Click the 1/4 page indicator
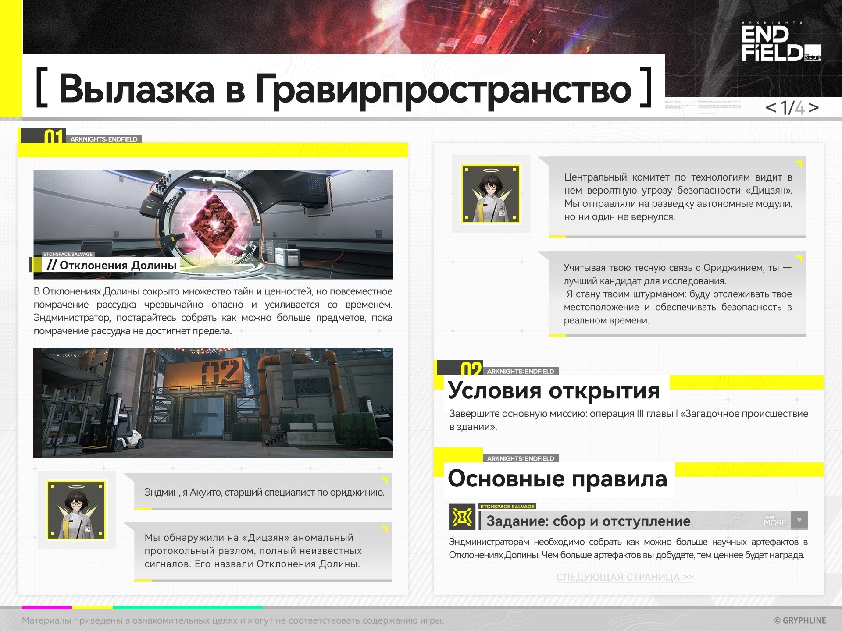The width and height of the screenshot is (842, 631). tap(792, 108)
